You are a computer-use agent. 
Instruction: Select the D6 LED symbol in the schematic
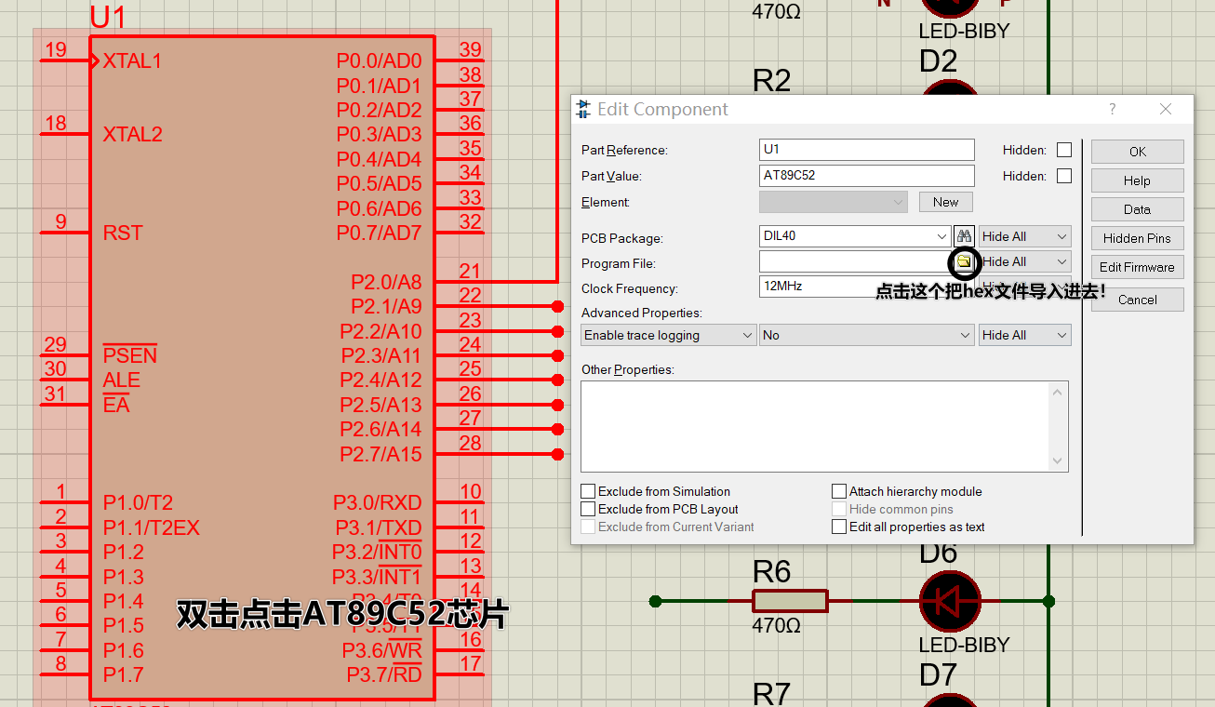(x=950, y=601)
